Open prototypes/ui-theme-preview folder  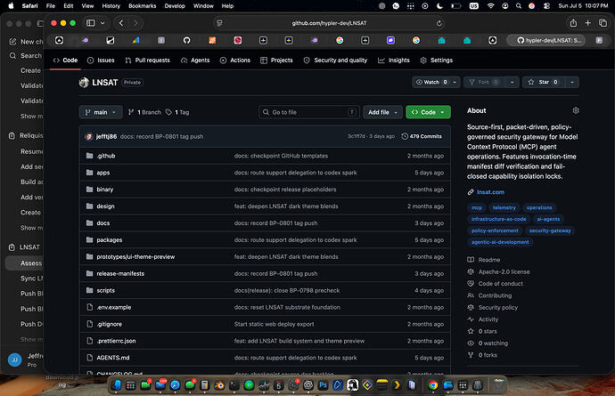135,257
